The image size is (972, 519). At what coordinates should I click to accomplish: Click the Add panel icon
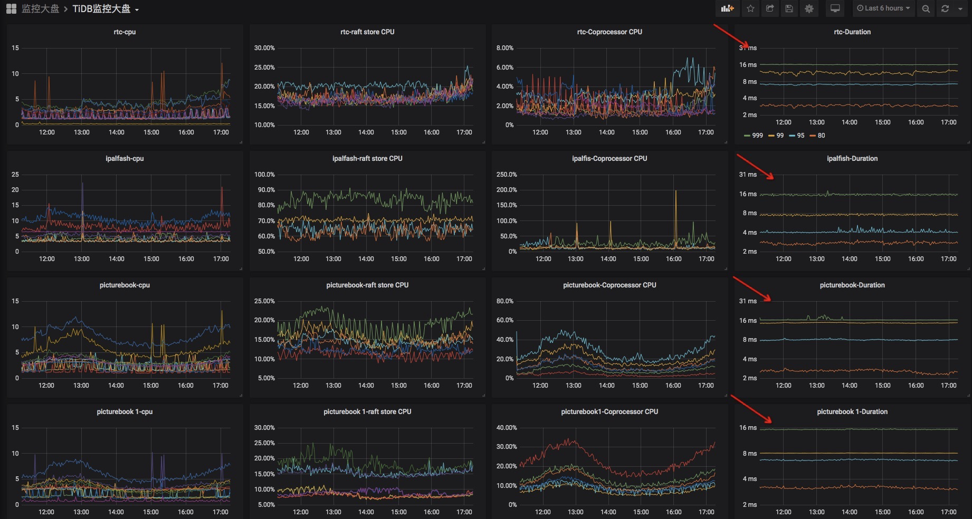(727, 8)
